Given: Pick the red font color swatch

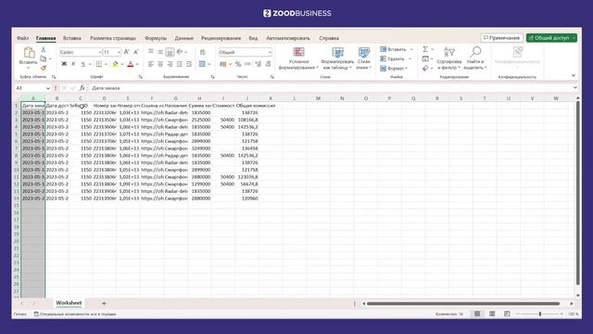Looking at the screenshot, I should click(x=131, y=64).
